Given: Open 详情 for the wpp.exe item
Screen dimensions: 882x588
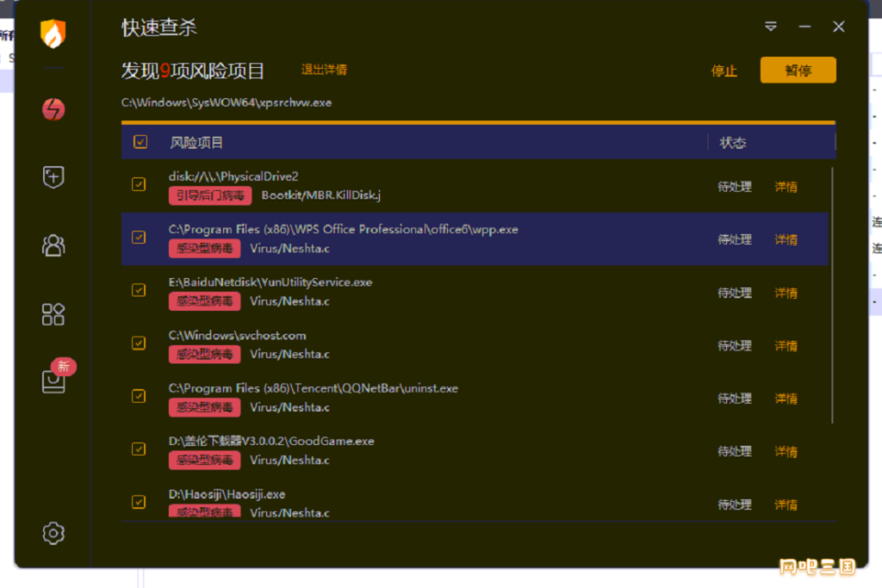Looking at the screenshot, I should point(786,239).
